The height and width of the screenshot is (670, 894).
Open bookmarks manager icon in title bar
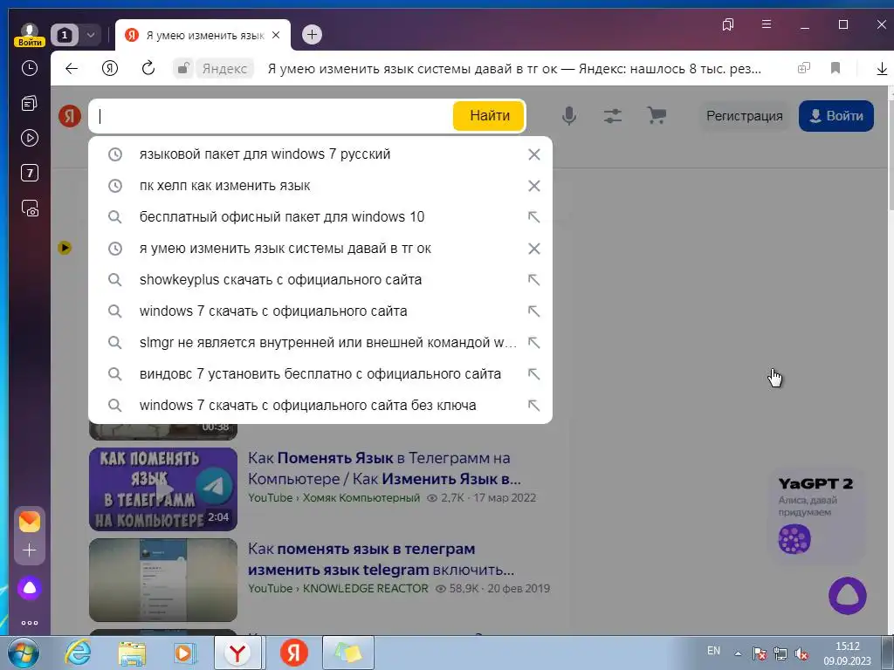pyautogui.click(x=727, y=24)
